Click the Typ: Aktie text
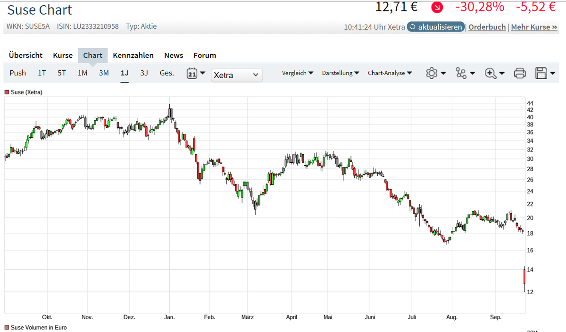Image resolution: width=566 pixels, height=332 pixels. [x=141, y=26]
